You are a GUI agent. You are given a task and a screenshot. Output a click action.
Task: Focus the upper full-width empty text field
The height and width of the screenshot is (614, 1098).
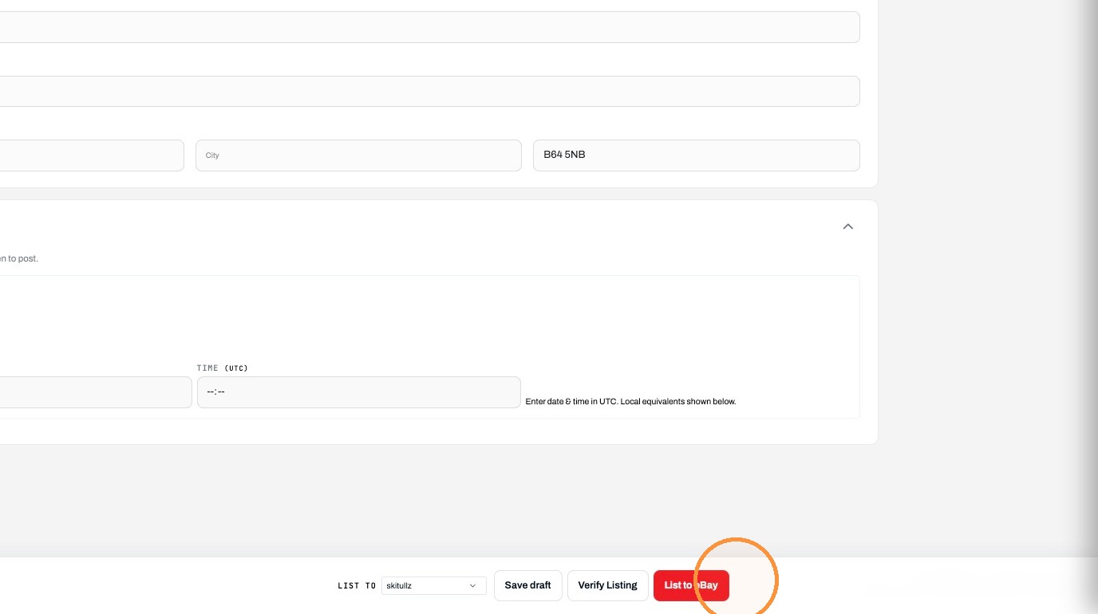tap(429, 27)
